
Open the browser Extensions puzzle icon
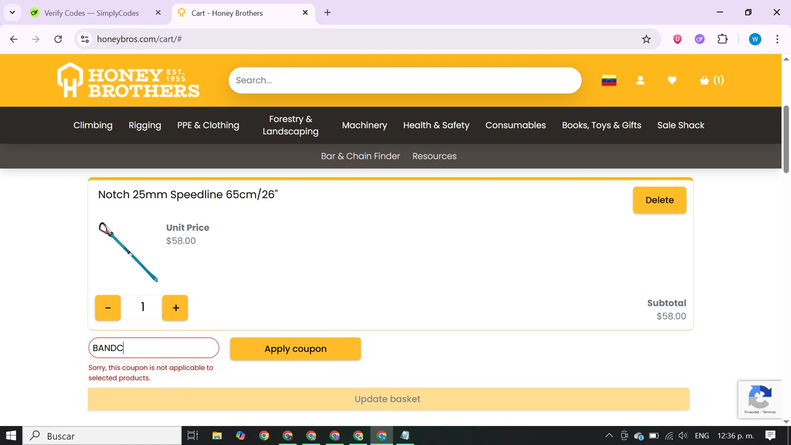[x=722, y=39]
